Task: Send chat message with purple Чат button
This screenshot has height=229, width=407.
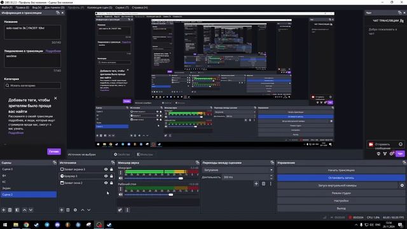Action: pos(400,154)
